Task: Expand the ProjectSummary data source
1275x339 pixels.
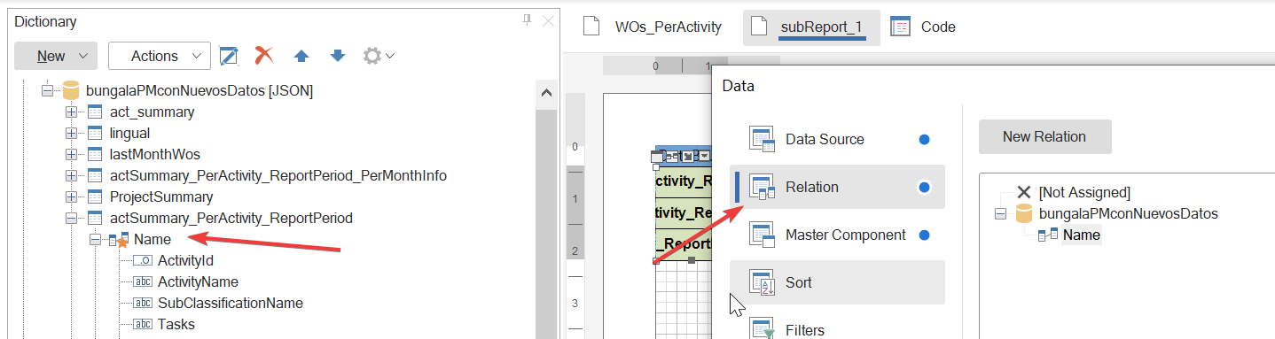Action: (72, 196)
